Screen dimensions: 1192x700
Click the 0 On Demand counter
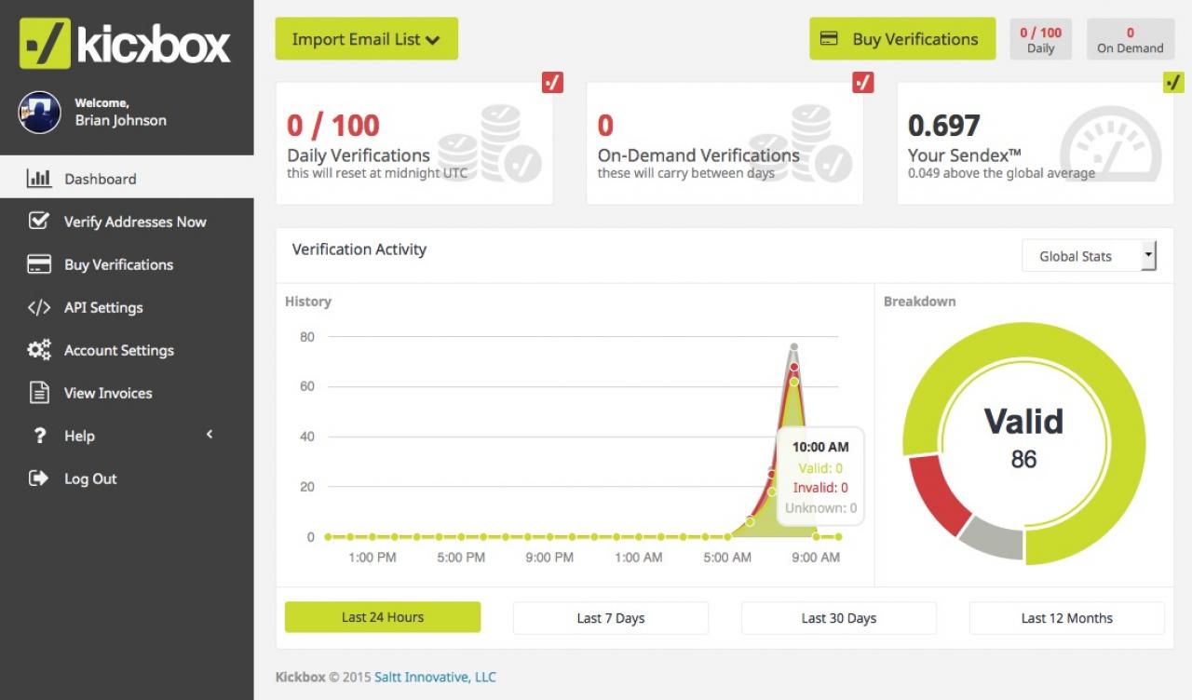point(1130,39)
